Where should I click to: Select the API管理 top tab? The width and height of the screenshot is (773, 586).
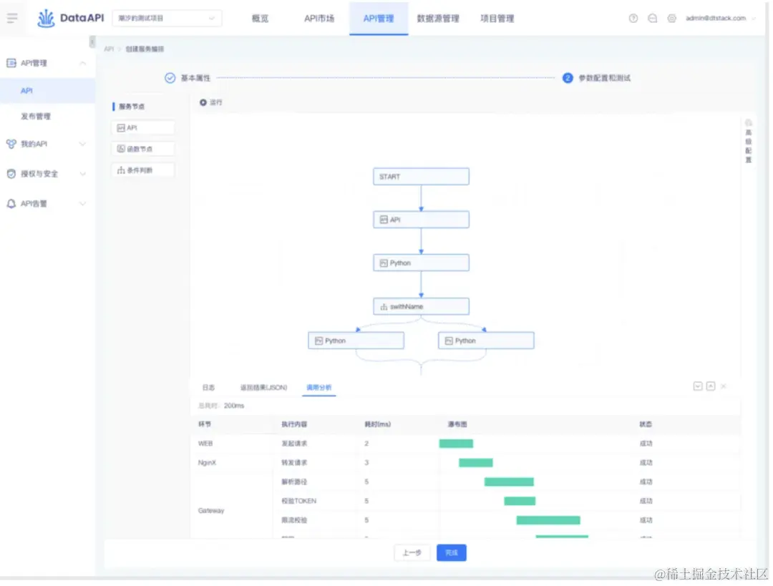click(379, 19)
